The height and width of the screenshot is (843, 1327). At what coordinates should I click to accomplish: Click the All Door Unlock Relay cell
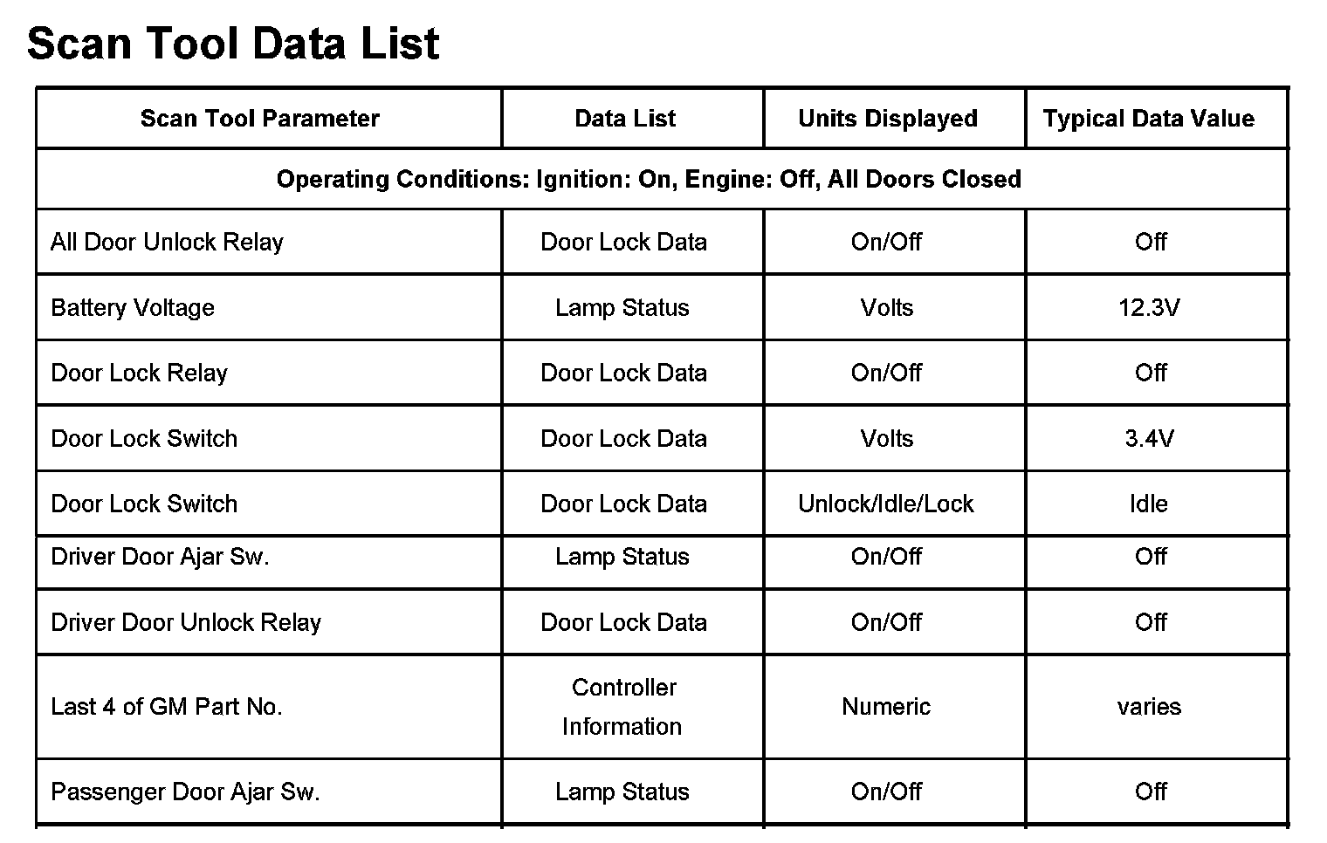[x=167, y=242]
